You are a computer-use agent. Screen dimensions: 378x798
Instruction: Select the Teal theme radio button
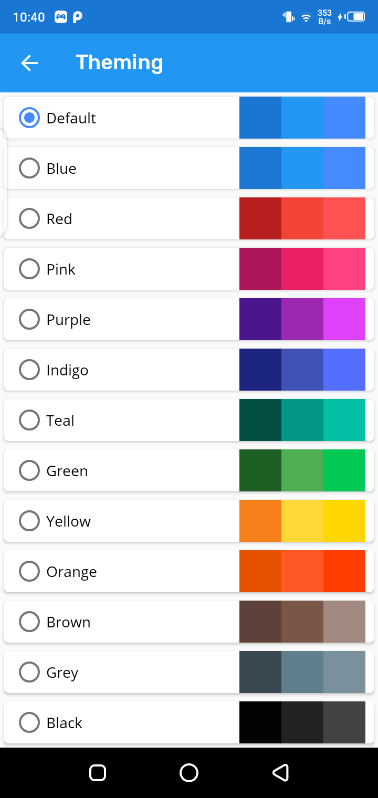click(29, 421)
